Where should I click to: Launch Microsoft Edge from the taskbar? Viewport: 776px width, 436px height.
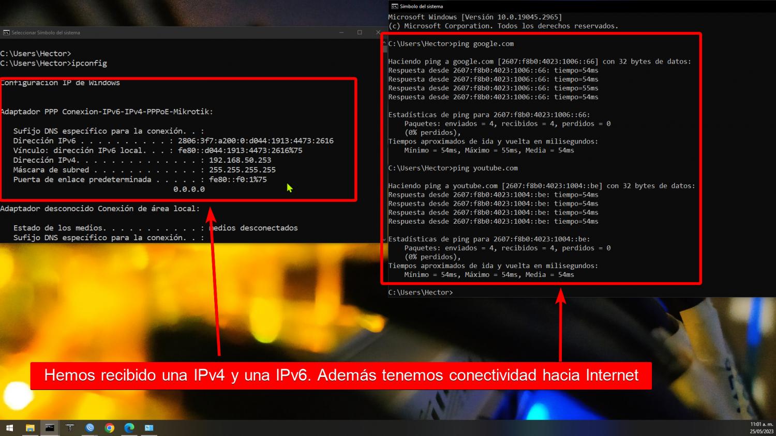pyautogui.click(x=129, y=428)
